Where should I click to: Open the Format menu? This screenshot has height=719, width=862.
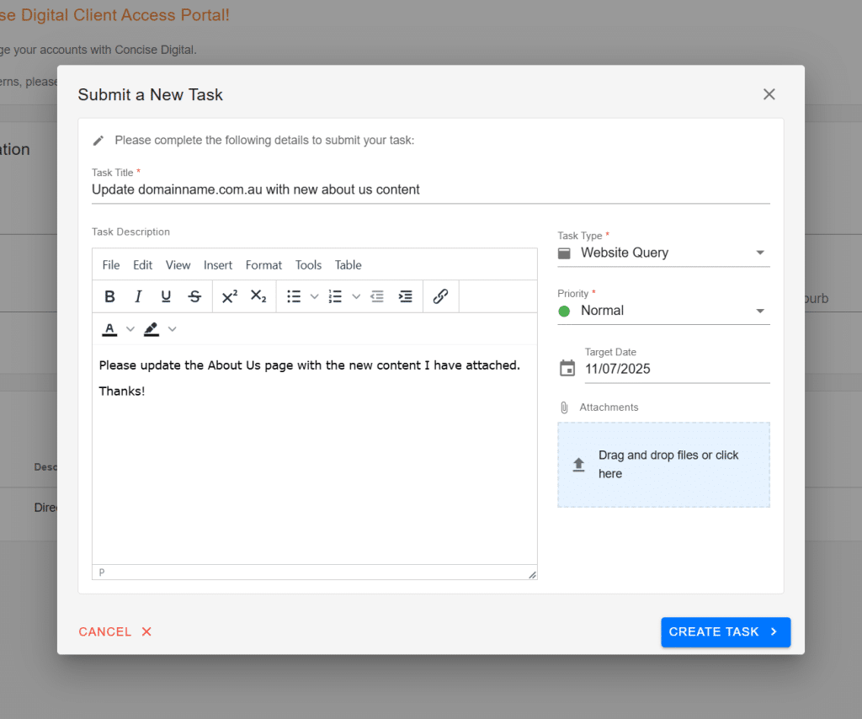263,265
